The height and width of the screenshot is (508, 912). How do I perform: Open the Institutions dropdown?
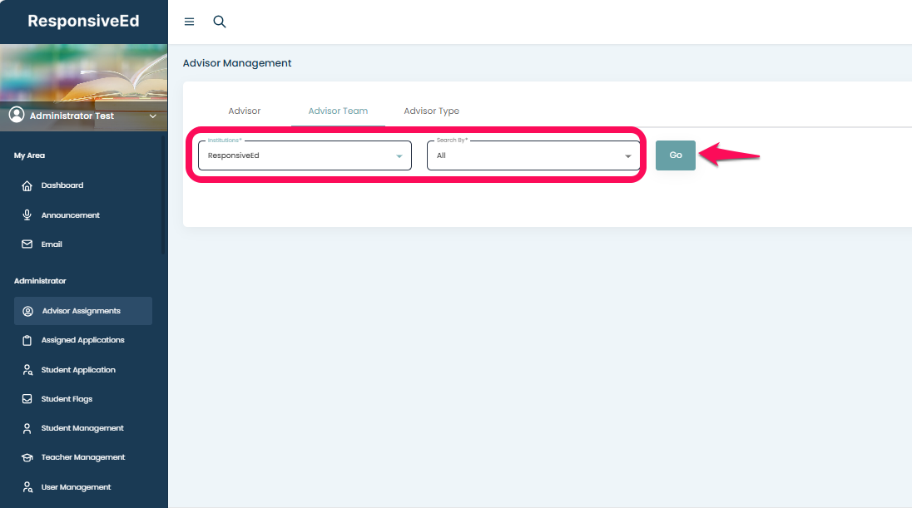click(305, 155)
